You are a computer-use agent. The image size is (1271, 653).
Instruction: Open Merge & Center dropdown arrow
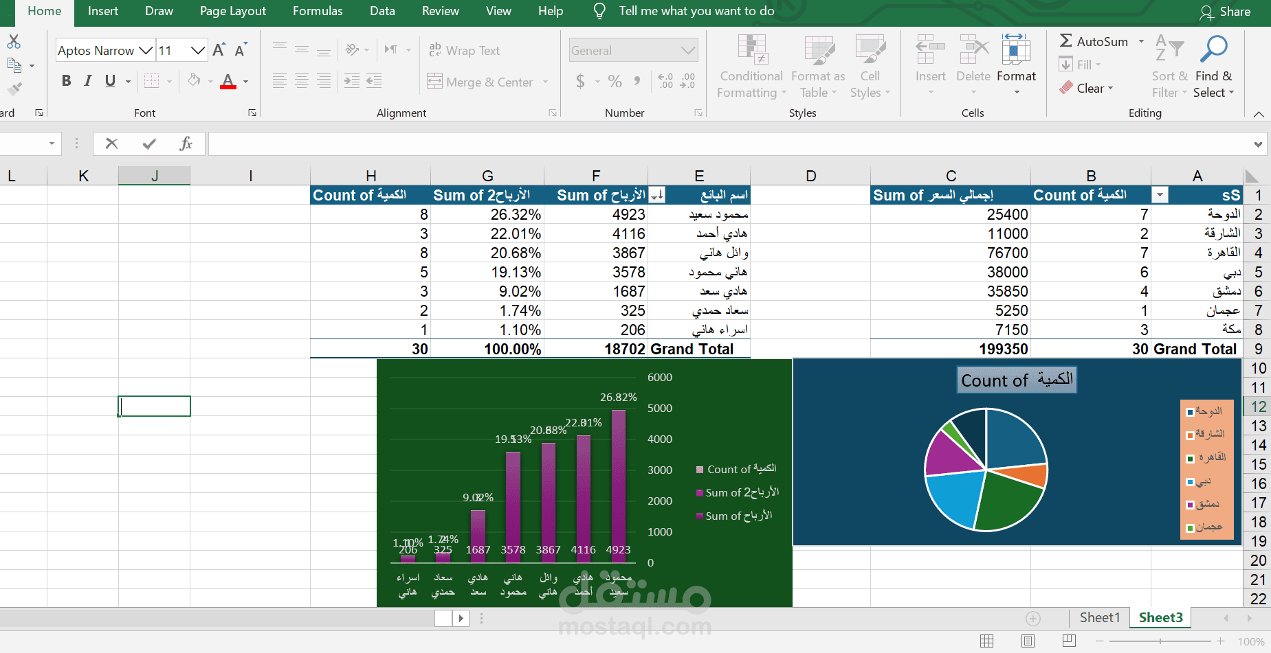546,82
